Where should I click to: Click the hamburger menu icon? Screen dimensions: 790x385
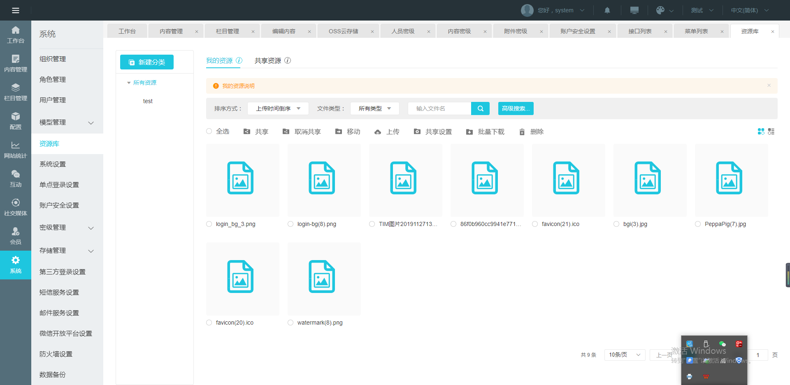pos(16,10)
